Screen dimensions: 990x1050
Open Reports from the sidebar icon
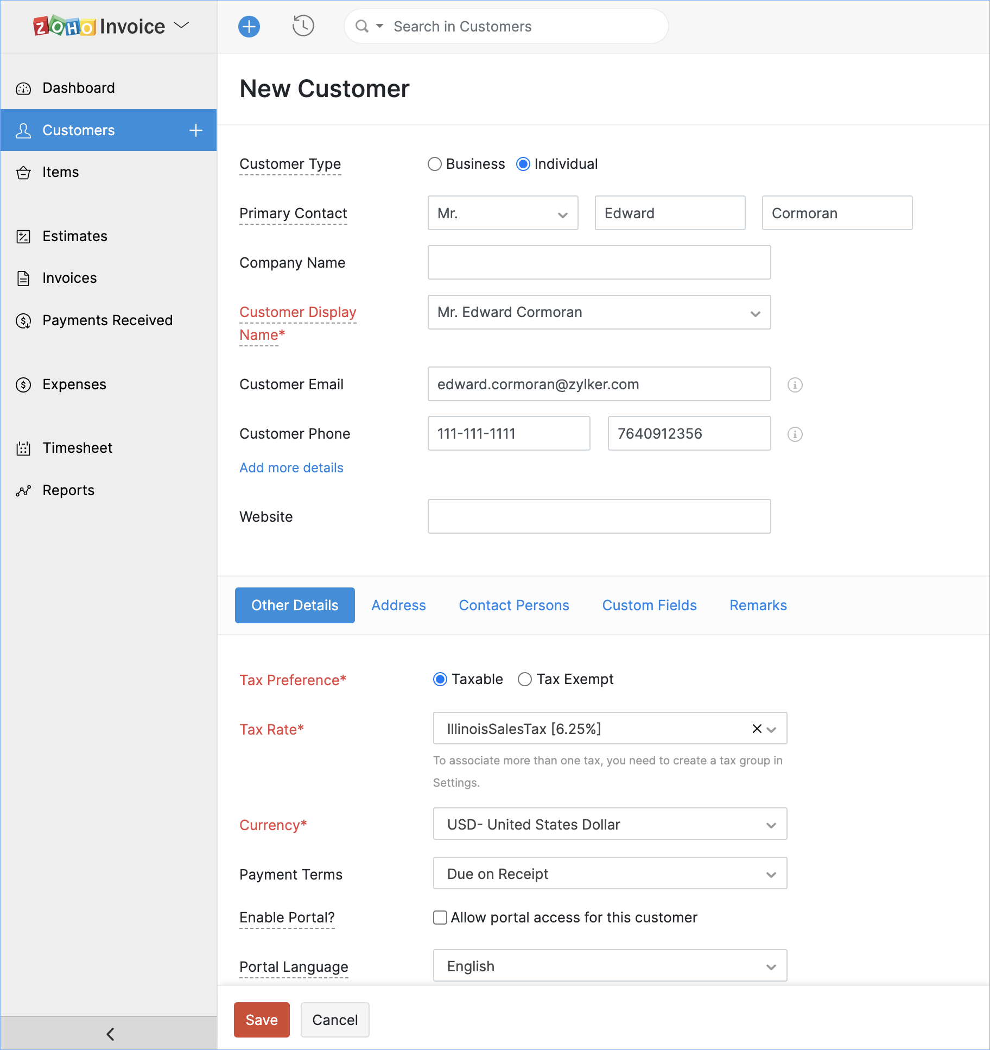pos(23,491)
